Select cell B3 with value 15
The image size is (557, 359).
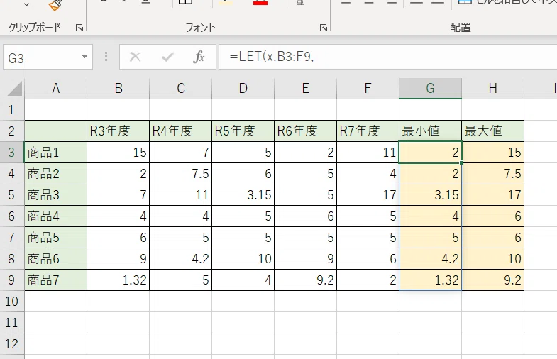click(118, 153)
